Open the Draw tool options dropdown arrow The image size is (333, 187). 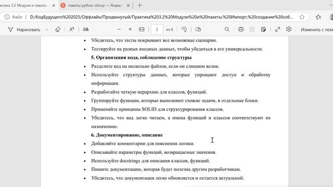click(46, 30)
